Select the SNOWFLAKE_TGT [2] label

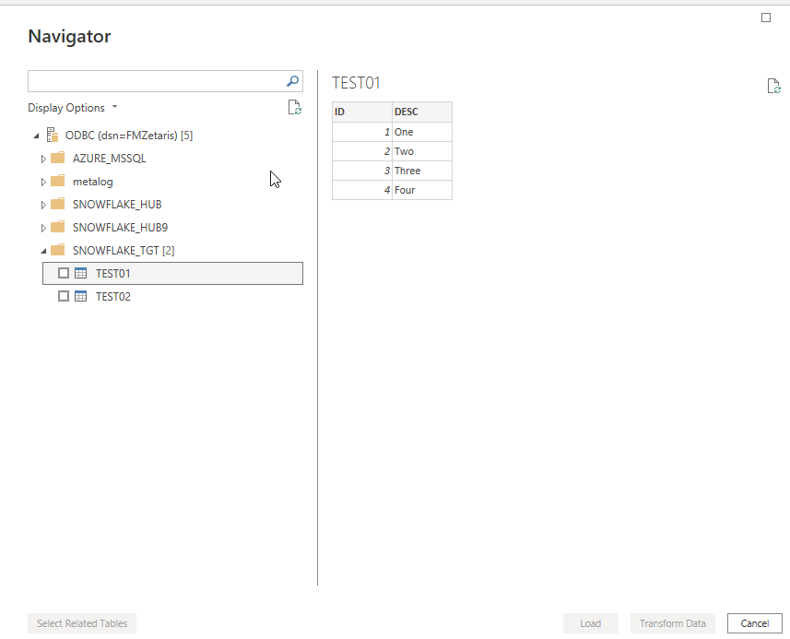[124, 251]
